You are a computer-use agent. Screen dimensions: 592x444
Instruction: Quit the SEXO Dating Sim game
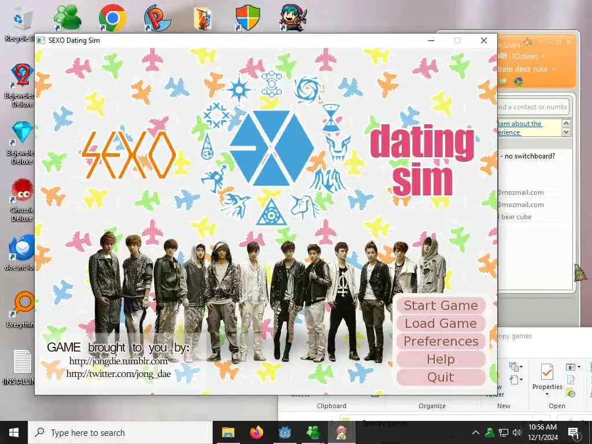pyautogui.click(x=441, y=377)
